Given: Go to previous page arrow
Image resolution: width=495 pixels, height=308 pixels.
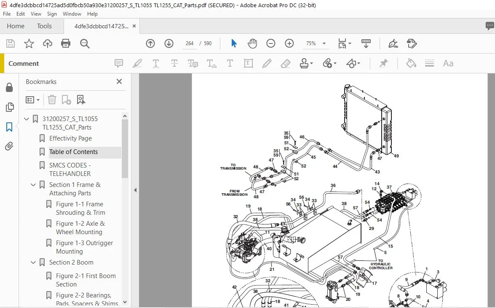Looking at the screenshot, I should (x=150, y=43).
